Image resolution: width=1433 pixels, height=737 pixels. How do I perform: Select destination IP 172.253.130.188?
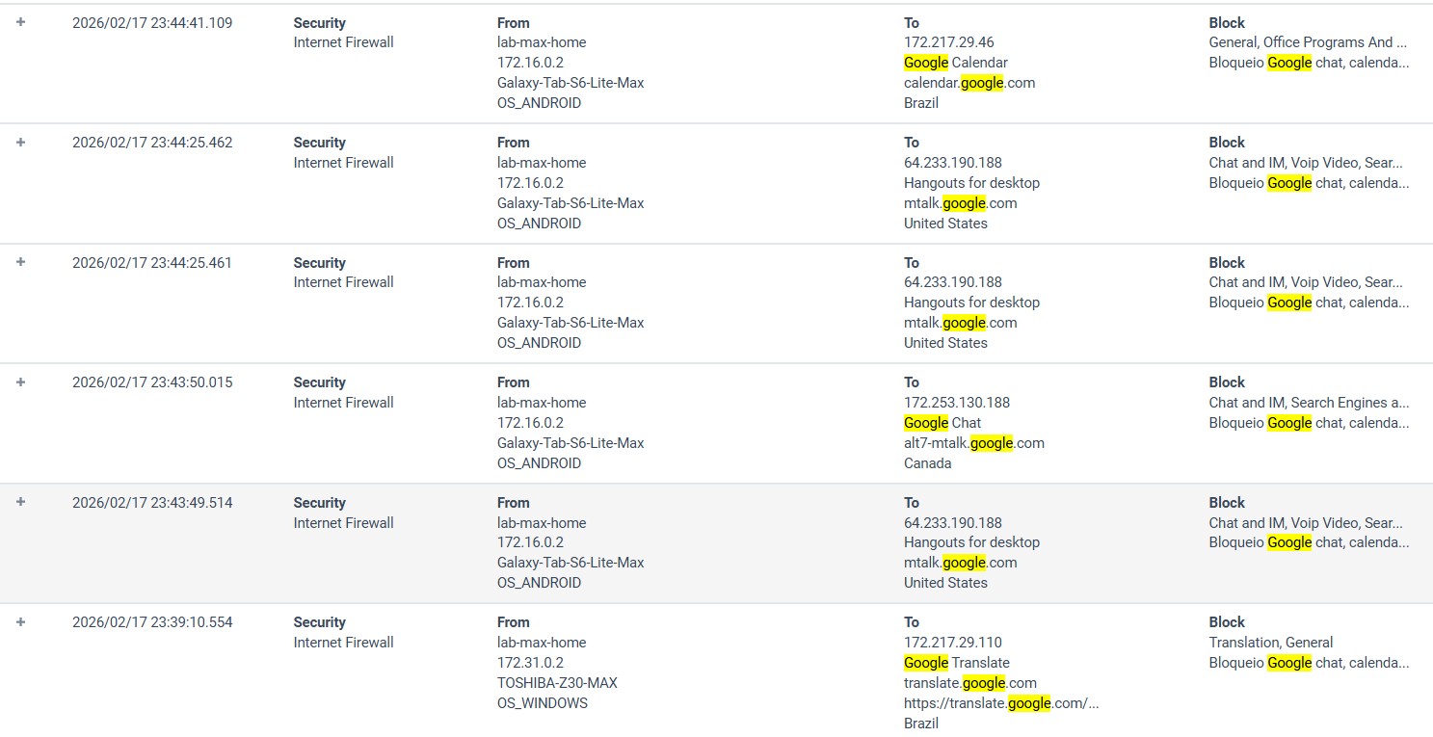point(956,403)
